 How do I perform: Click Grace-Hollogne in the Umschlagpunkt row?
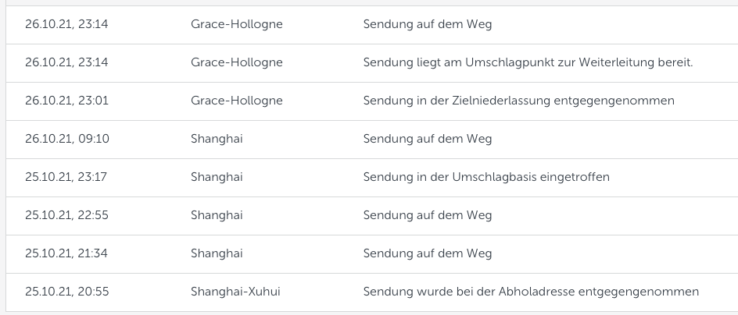pyautogui.click(x=236, y=62)
